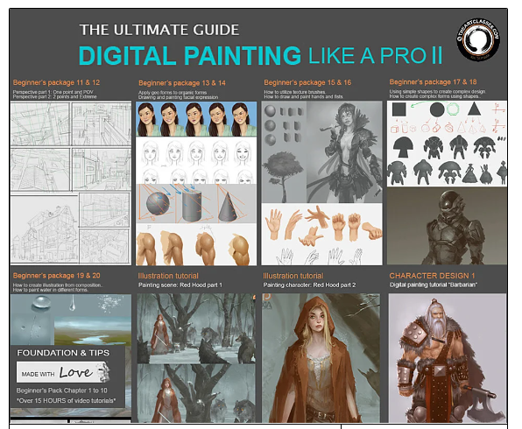Click 'Painting scene: Red Hood part 1'
The image size is (522, 429).
(180, 285)
